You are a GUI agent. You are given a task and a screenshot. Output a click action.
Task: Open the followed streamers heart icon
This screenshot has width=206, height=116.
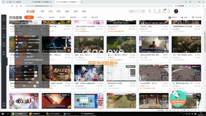point(154,11)
